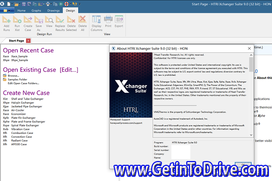The width and height of the screenshot is (272, 181).
Task: Select the Design ribbon tab
Action: click(70, 11)
